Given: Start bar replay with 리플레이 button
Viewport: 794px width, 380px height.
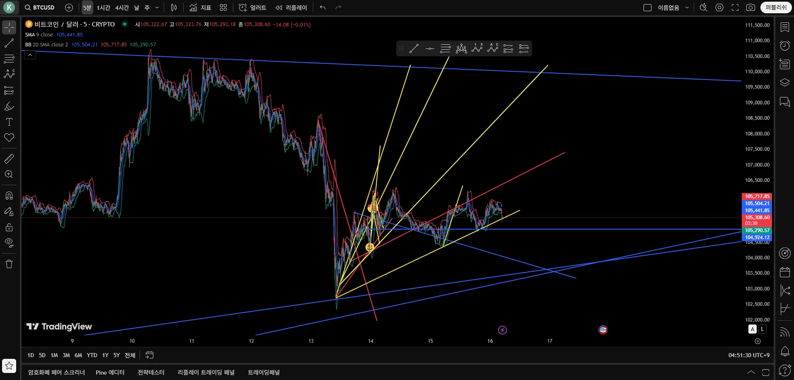Looking at the screenshot, I should (x=291, y=7).
